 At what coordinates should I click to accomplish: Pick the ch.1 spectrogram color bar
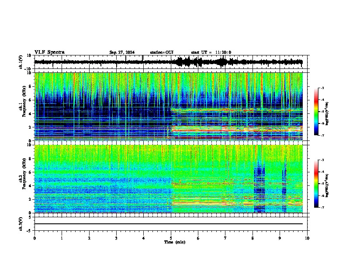(x=316, y=112)
